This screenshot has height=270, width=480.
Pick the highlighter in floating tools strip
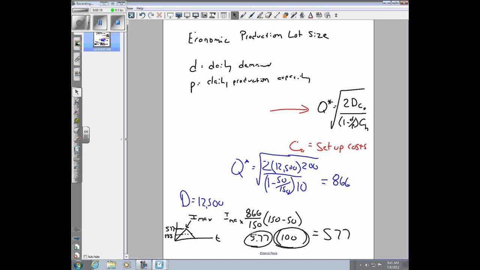pos(77,121)
